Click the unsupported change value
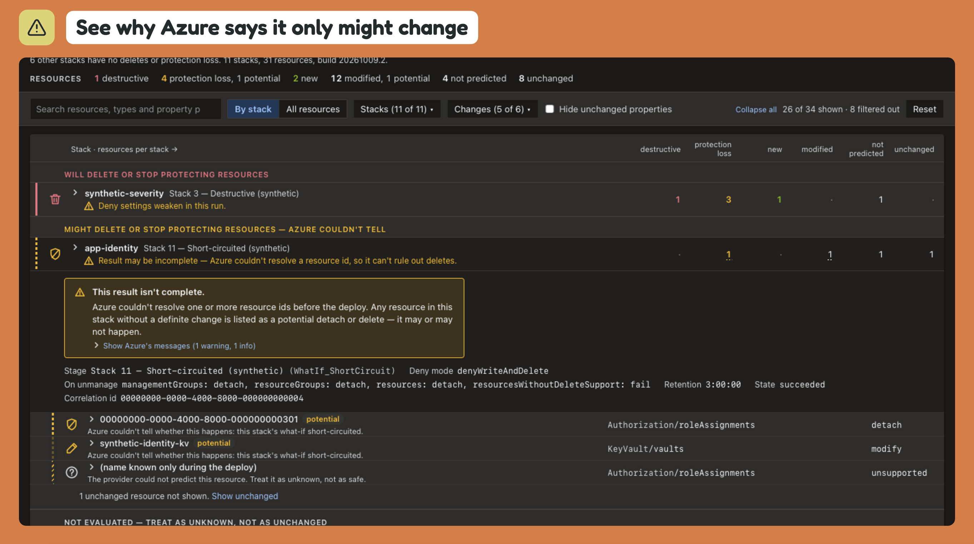Viewport: 974px width, 544px height. click(899, 473)
